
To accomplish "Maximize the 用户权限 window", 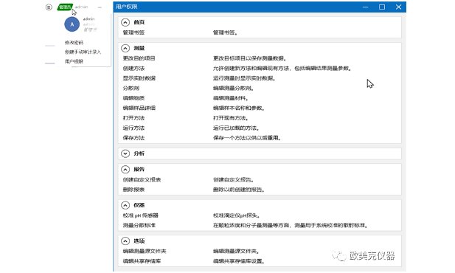I will 382,7.
